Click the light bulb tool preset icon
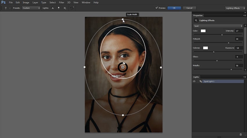 point(6,8)
